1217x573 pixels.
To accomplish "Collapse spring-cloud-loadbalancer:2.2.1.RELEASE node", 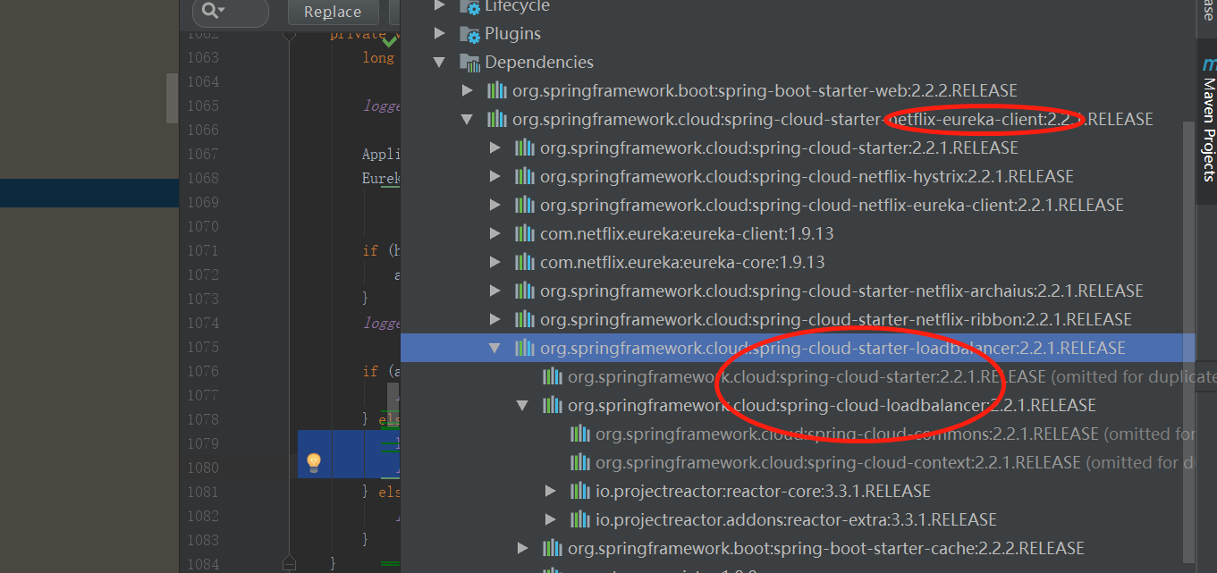I will pos(523,405).
